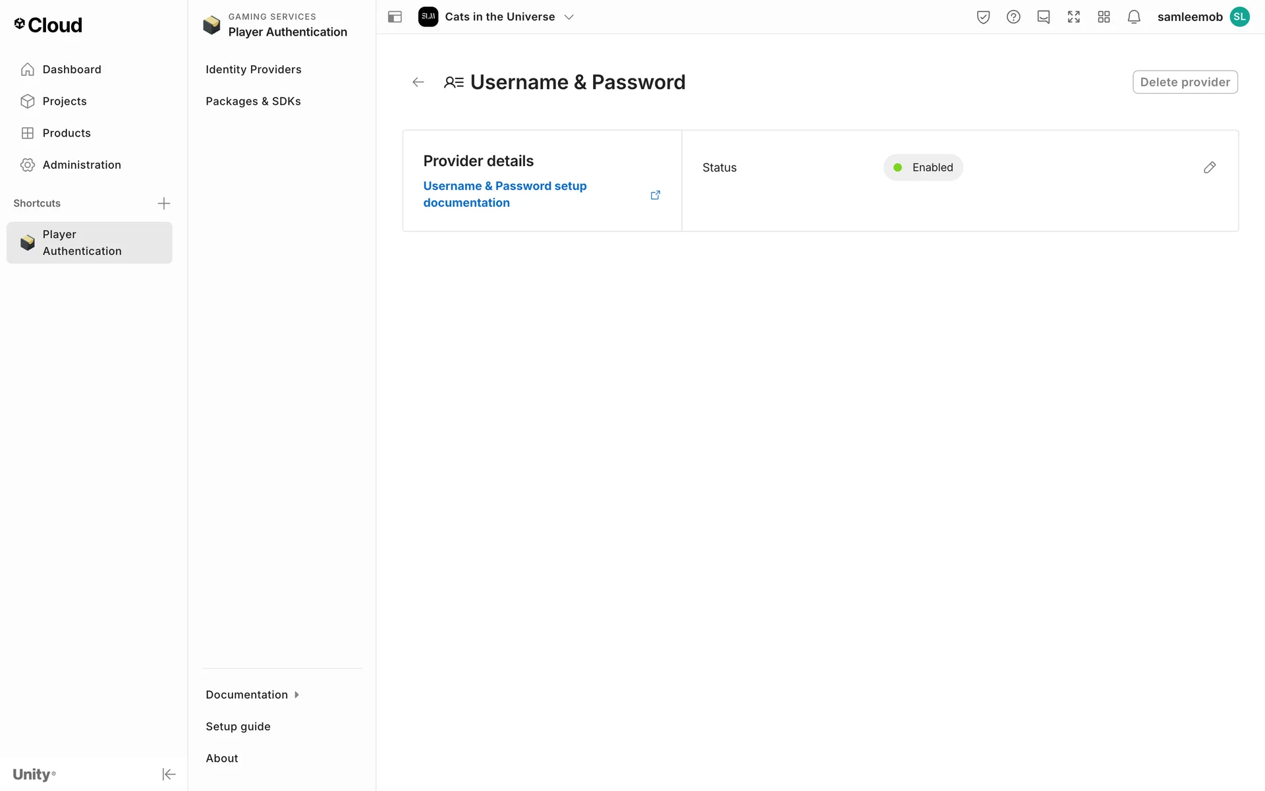Screen dimensions: 1265x791
Task: Expand the Documentation submenu
Action: [x=252, y=695]
